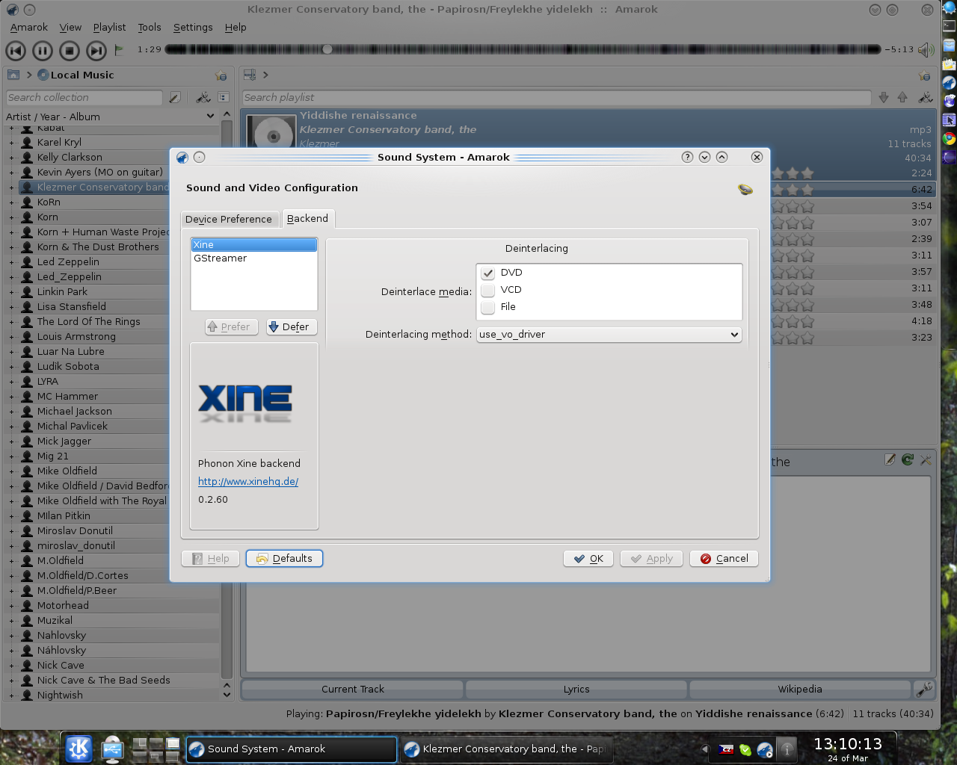Enable File deinterlace checkbox
957x765 pixels.
coord(488,307)
